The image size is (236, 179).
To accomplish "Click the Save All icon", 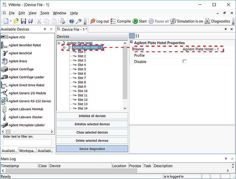I will click(x=30, y=21).
